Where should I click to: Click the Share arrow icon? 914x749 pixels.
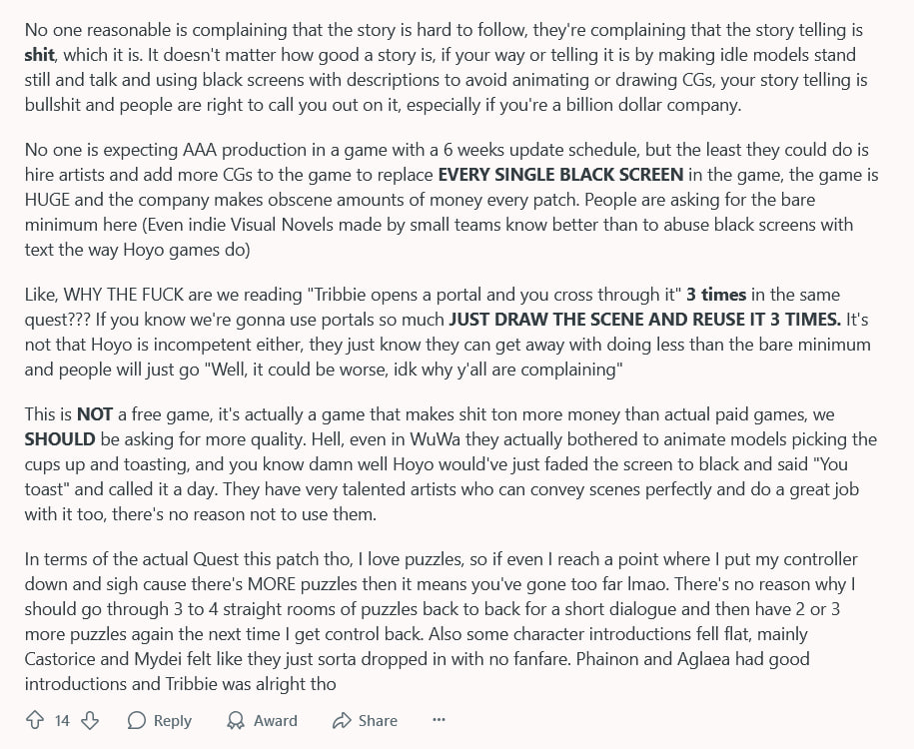tap(341, 720)
